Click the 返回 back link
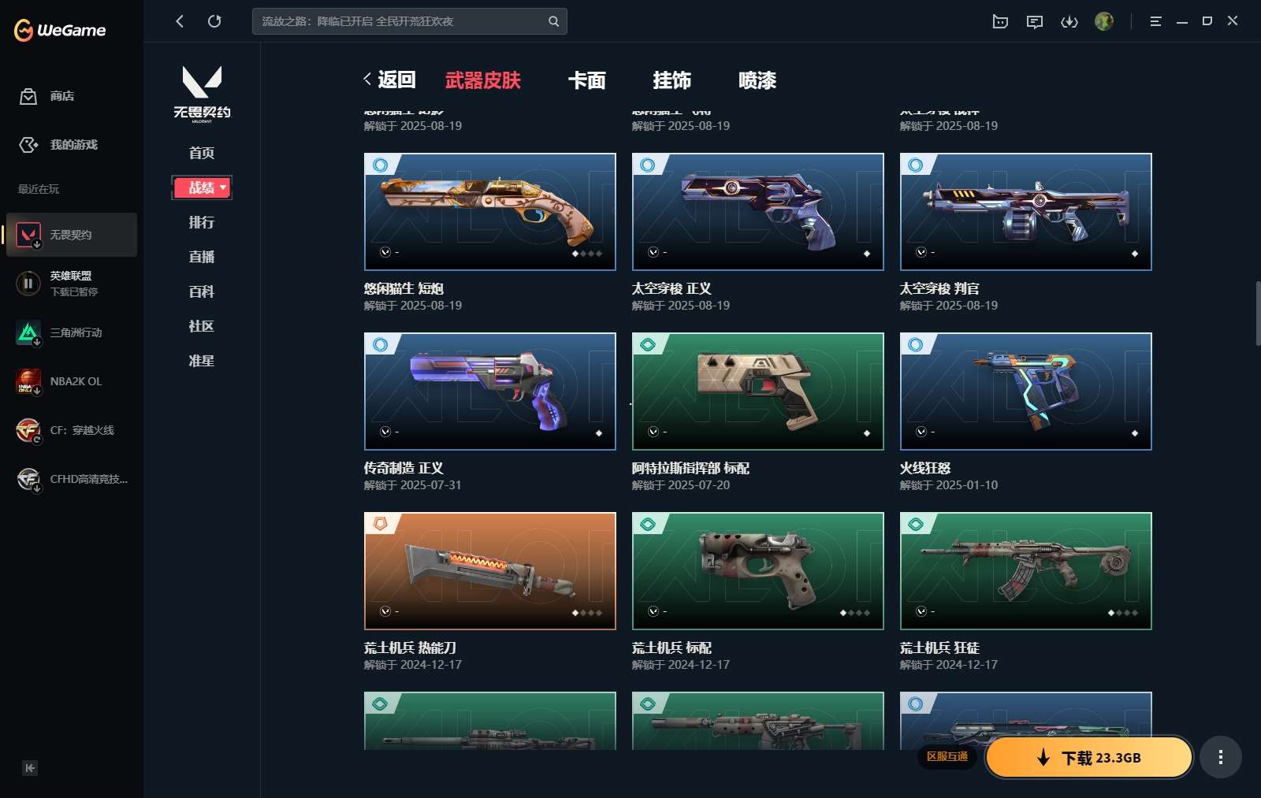Image resolution: width=1261 pixels, height=798 pixels. [x=389, y=80]
